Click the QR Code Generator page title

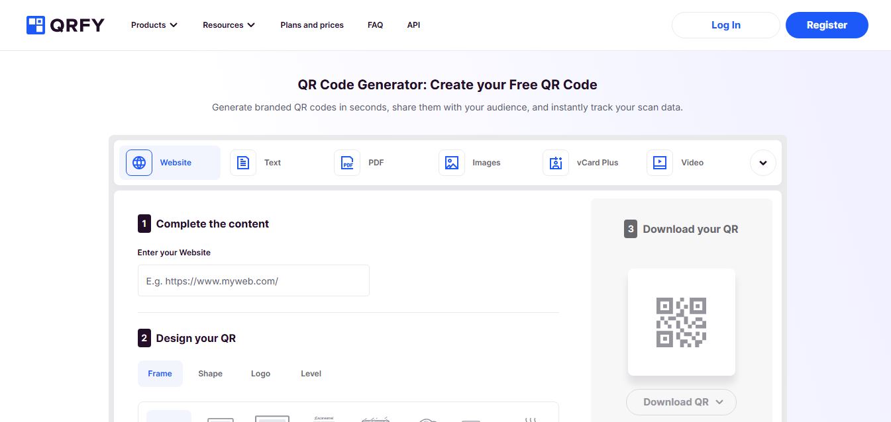click(448, 85)
